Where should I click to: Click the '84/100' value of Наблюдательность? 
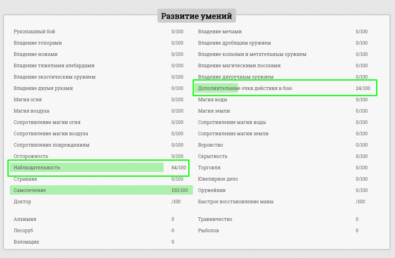tap(179, 167)
